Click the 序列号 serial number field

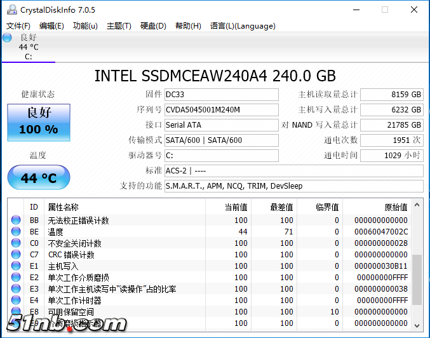[x=220, y=110]
